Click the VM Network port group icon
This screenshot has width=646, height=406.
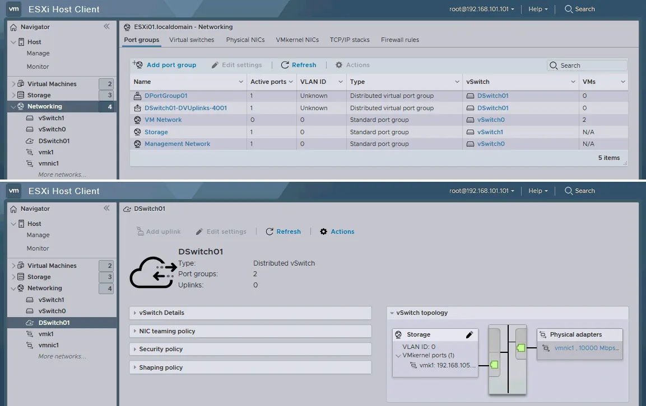(138, 120)
